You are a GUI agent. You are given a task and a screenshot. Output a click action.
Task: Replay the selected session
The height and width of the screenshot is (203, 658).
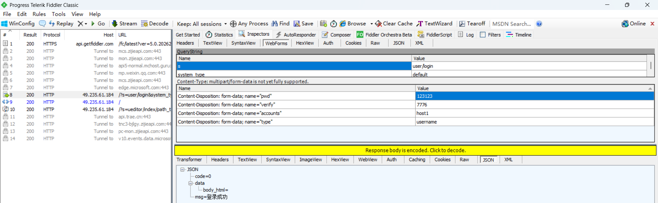(61, 24)
